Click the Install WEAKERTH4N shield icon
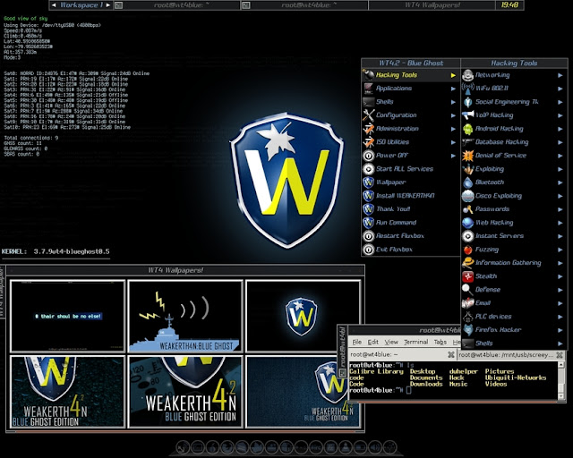This screenshot has width=573, height=458. pos(368,196)
